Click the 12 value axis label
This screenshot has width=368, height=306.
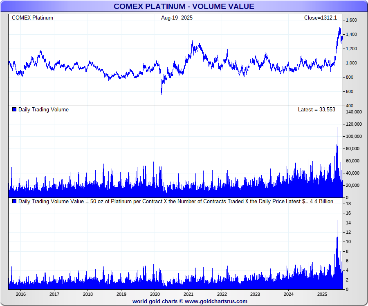[348, 232]
